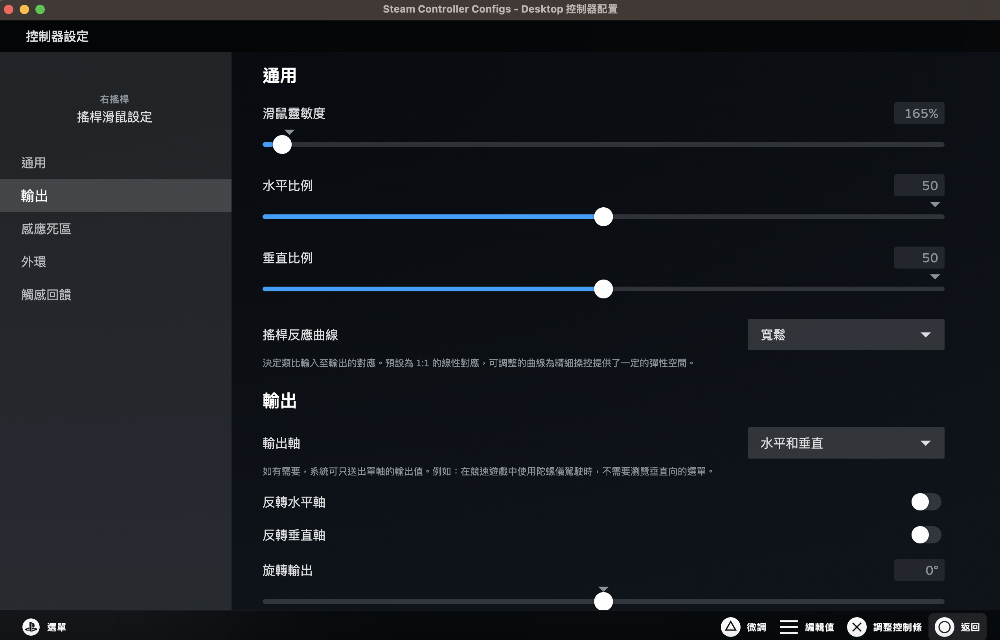Open the 搖桿反應曲線 dropdown showing 寬鬆
This screenshot has height=640, width=1000.
pyautogui.click(x=846, y=335)
